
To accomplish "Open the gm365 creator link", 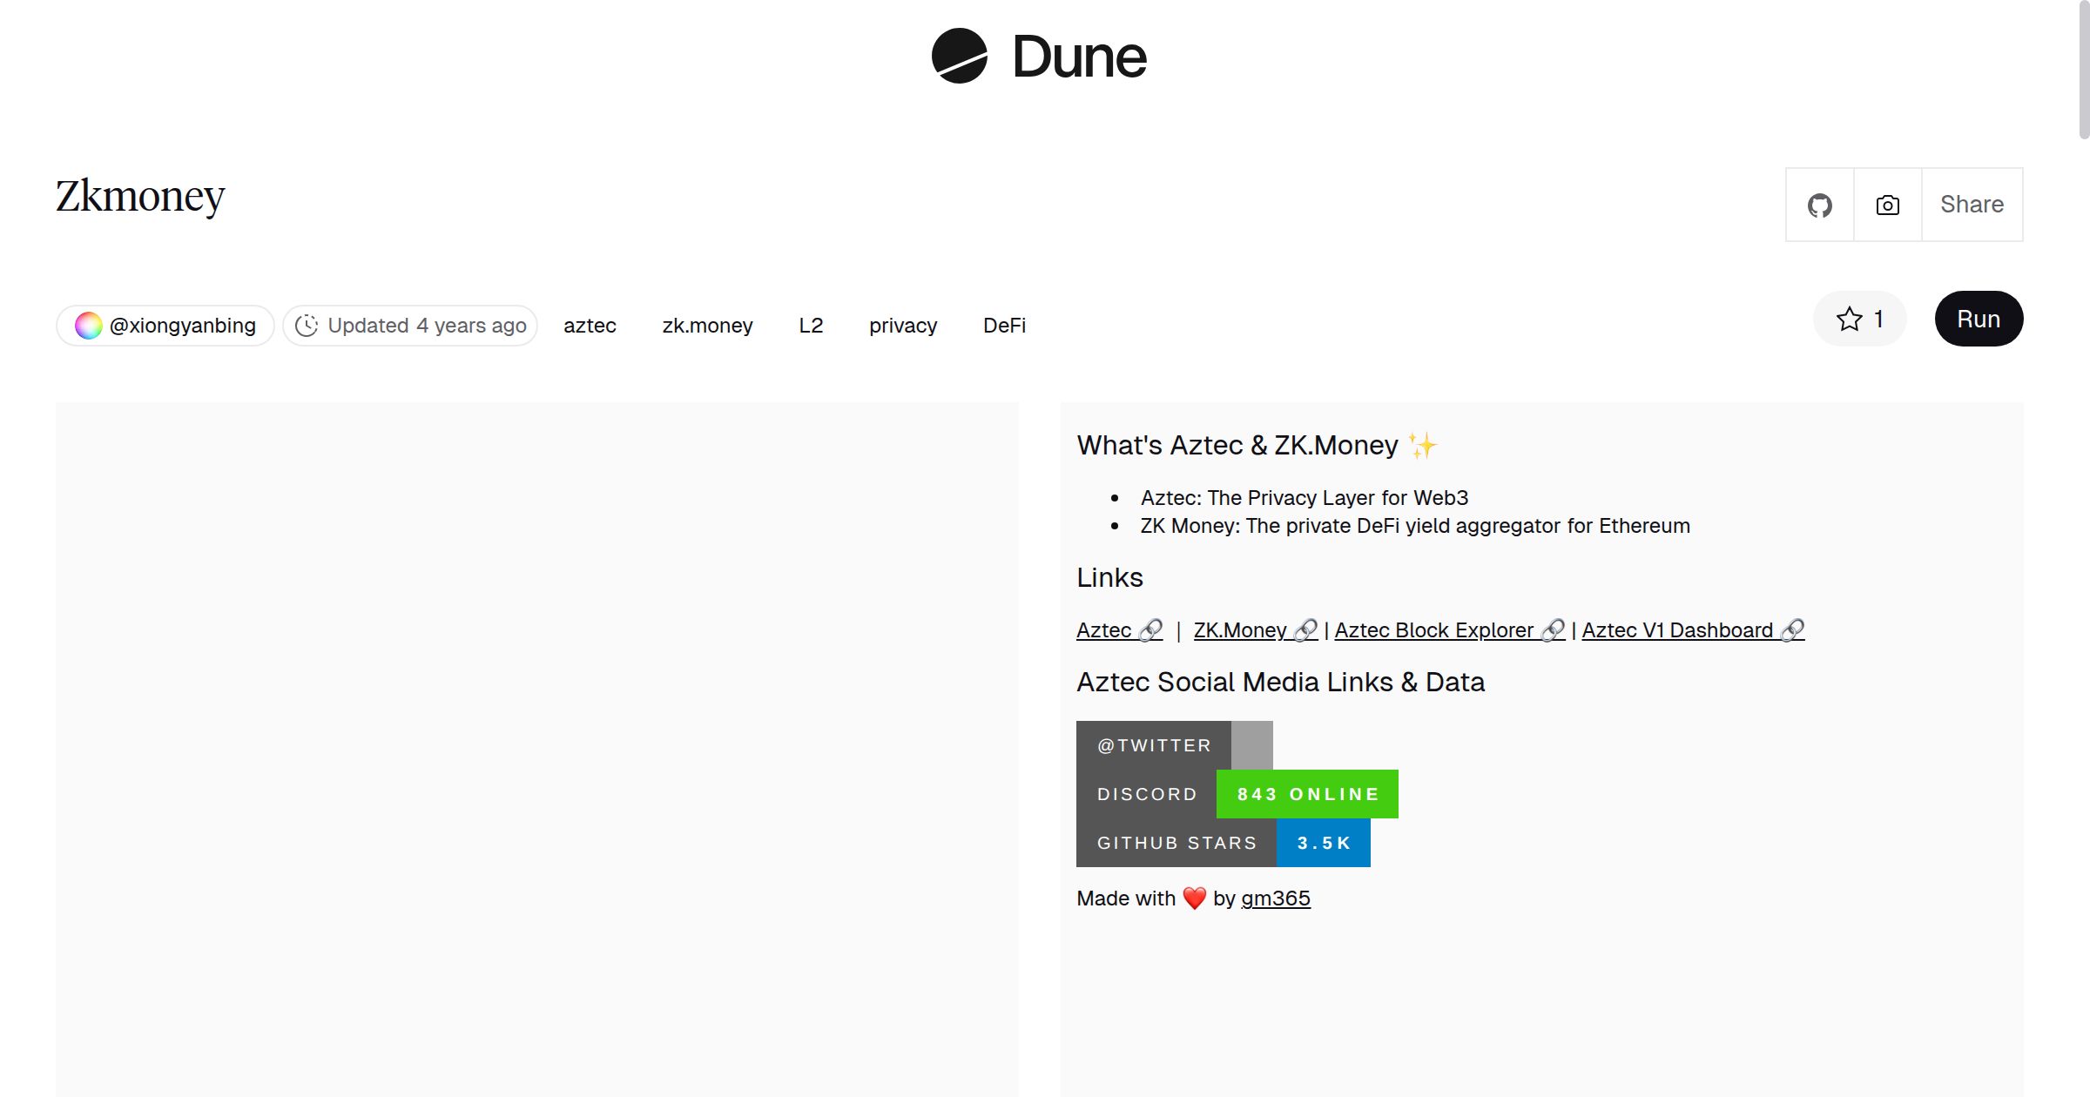I will (x=1276, y=898).
